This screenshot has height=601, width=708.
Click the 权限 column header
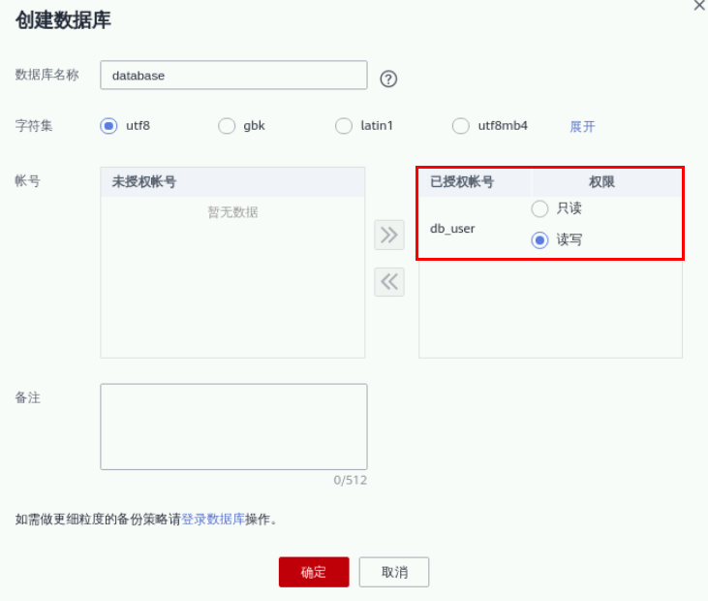tap(601, 182)
